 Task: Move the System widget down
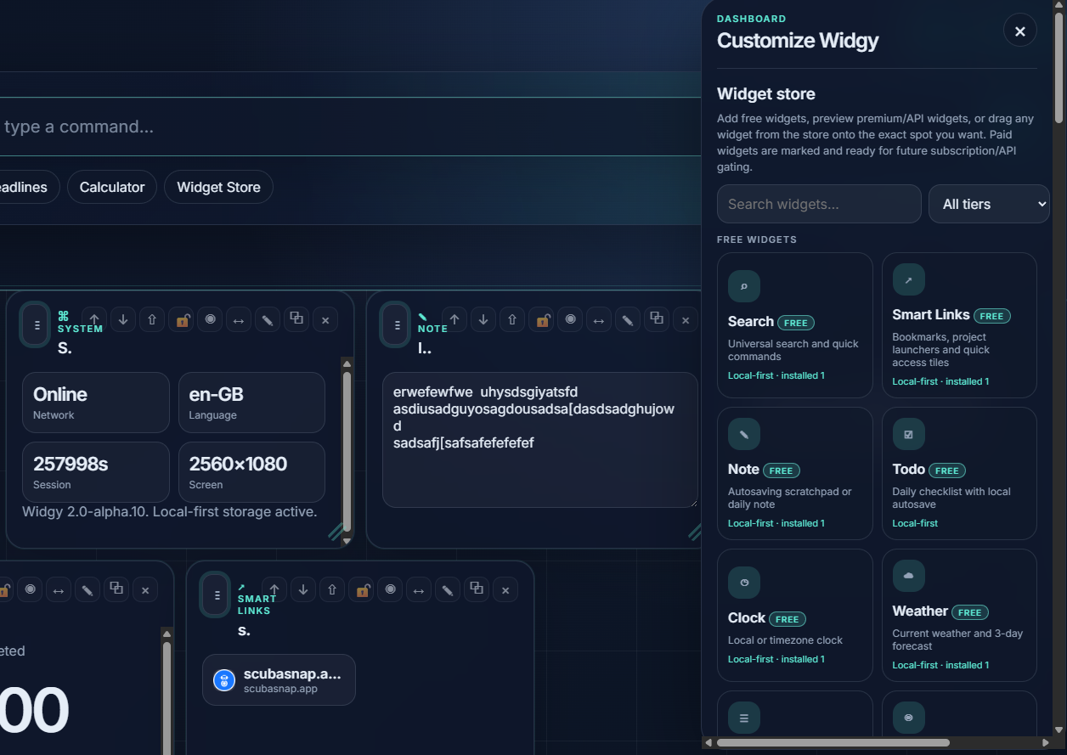[123, 319]
